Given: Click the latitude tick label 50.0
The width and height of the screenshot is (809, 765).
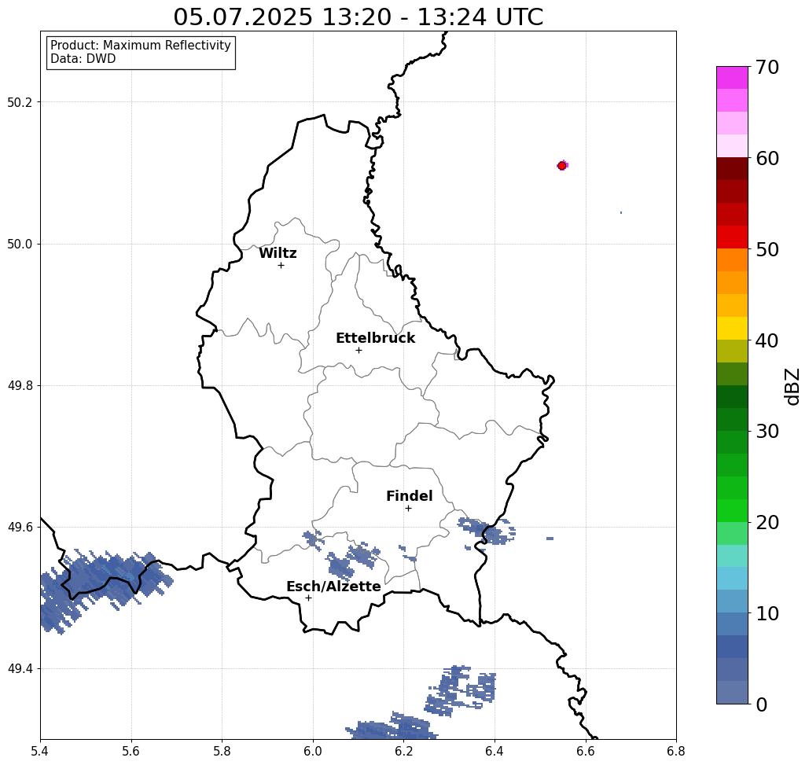Looking at the screenshot, I should [20, 244].
